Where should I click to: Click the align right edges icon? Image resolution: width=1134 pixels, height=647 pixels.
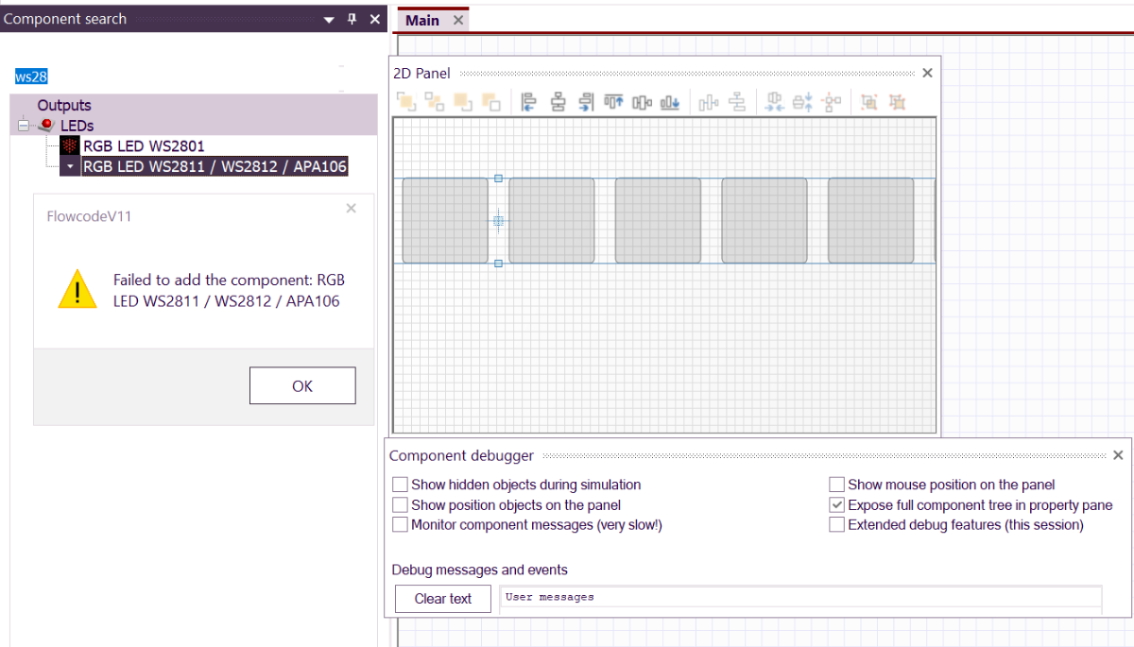[586, 102]
